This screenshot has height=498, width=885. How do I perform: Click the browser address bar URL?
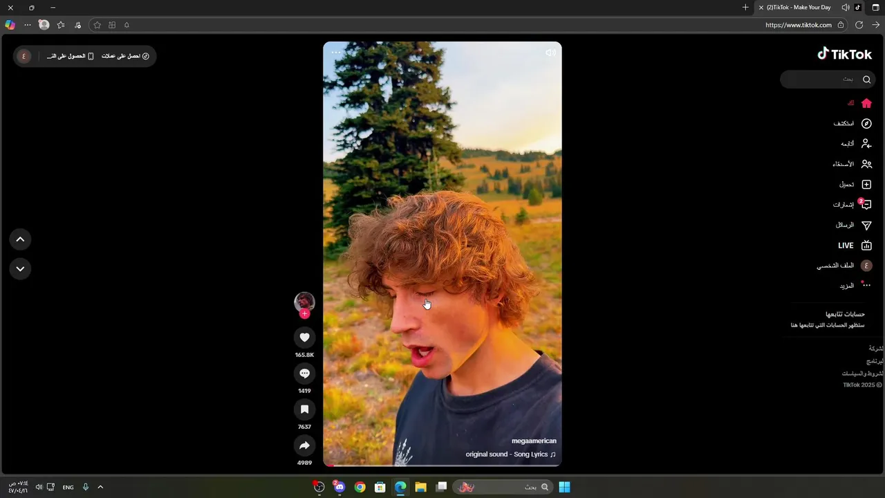799,25
